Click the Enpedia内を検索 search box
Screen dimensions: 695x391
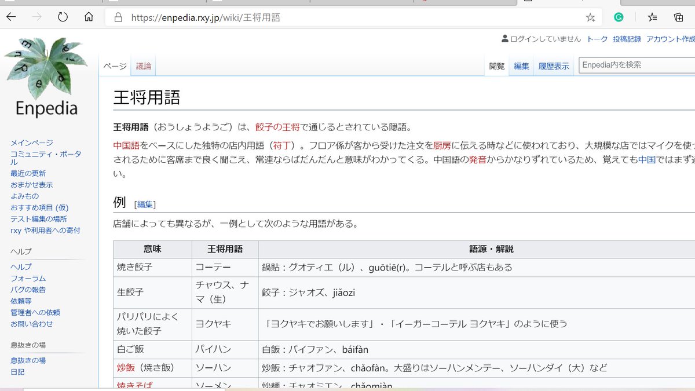(637, 65)
